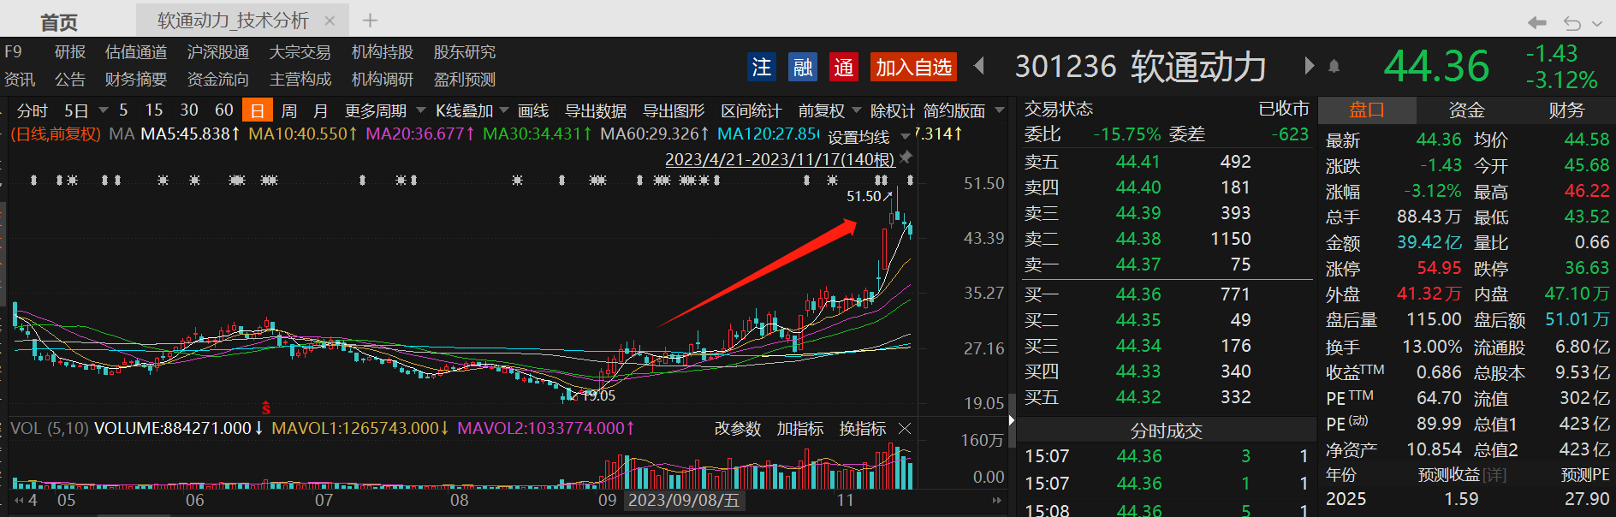The image size is (1616, 517).
Task: Click the 2023/4/21-2023/11/17(140根) date range link
Action: [780, 159]
